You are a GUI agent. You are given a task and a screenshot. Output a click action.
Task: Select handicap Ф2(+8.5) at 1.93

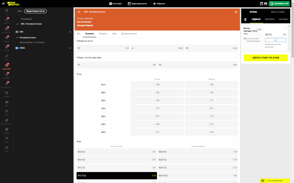coord(198,152)
